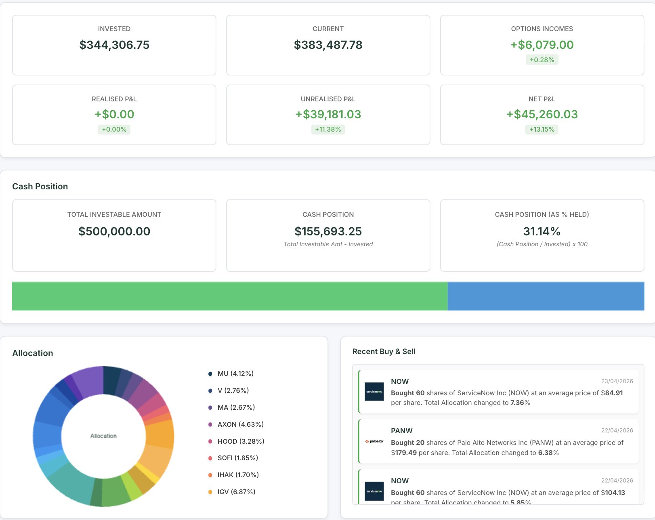This screenshot has width=655, height=520.
Task: Select the SOFI (1.85%) legend item
Action: coord(233,458)
